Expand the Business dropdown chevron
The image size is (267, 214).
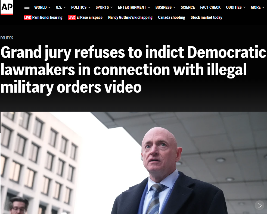pyautogui.click(x=174, y=7)
